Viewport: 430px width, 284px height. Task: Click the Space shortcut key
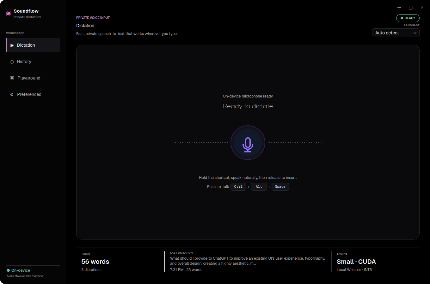(280, 187)
